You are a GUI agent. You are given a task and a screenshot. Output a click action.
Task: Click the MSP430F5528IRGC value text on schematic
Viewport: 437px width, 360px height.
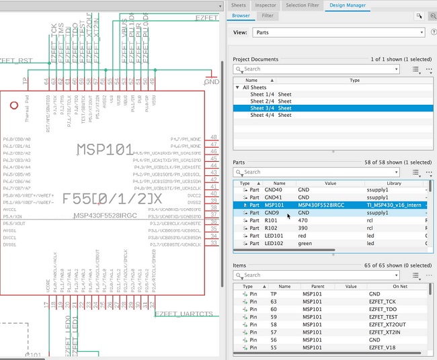click(x=106, y=216)
